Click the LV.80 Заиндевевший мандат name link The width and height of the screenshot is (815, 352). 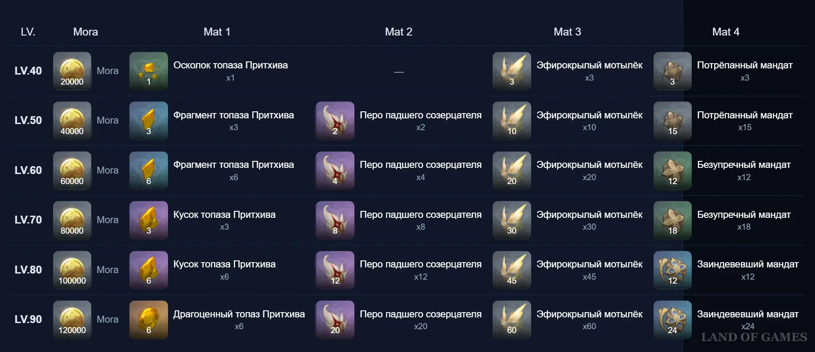(x=747, y=264)
